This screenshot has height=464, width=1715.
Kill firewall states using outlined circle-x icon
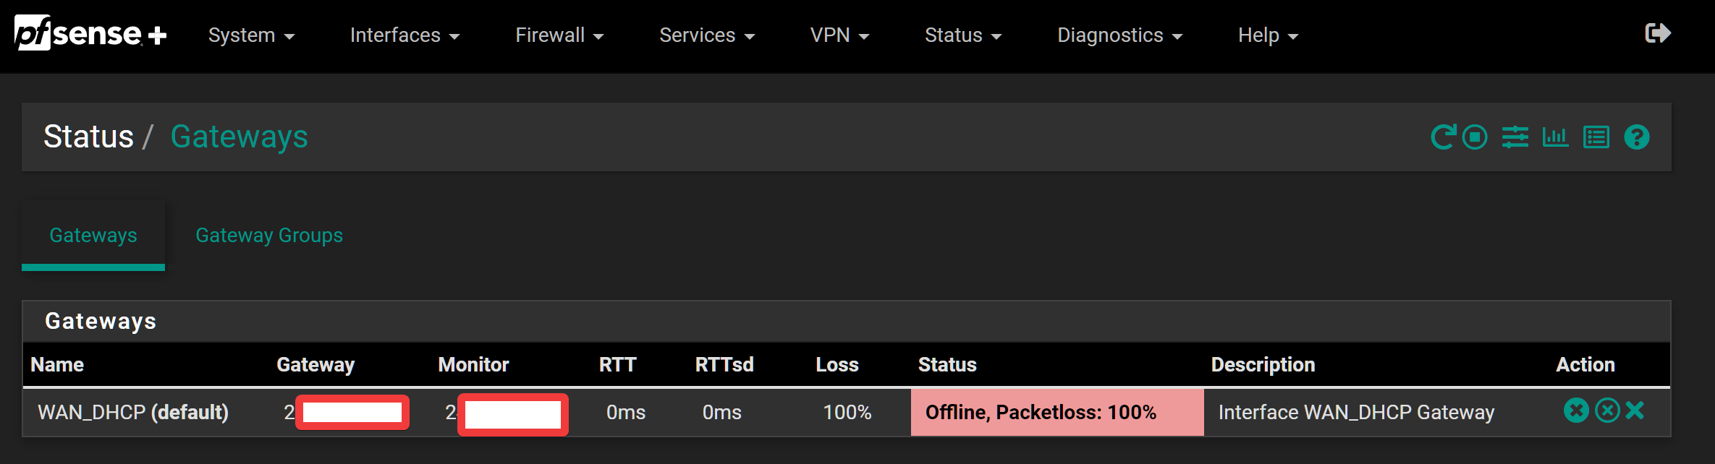(x=1607, y=411)
